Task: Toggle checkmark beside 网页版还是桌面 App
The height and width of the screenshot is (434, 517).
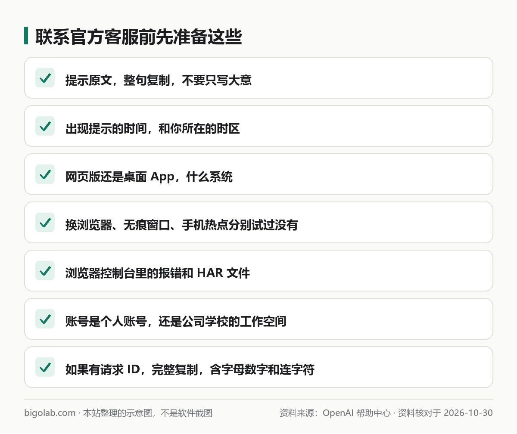Action: point(45,174)
